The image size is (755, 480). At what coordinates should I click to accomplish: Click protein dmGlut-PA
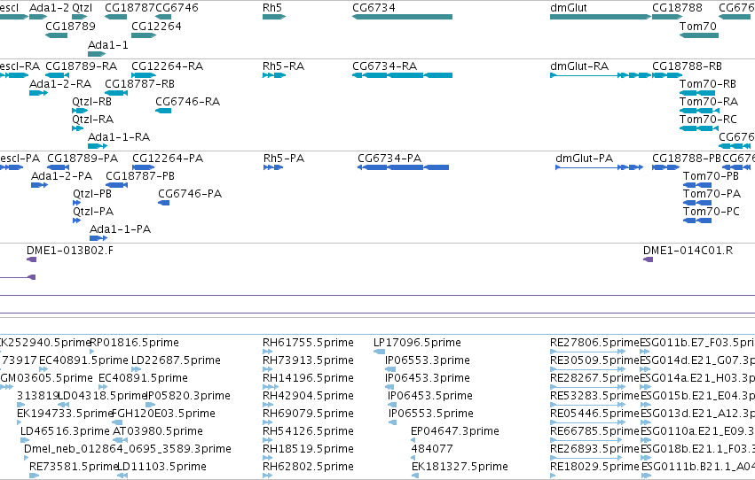(x=600, y=167)
